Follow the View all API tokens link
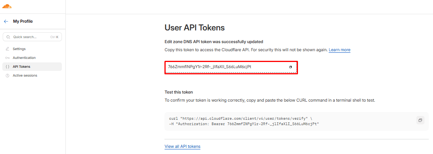 182,146
